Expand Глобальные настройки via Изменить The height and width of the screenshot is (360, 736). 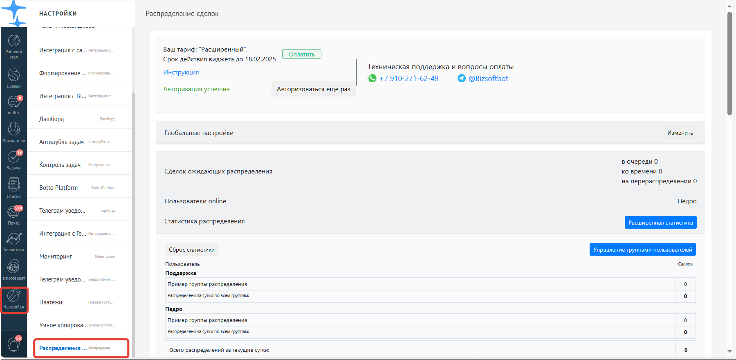point(680,133)
